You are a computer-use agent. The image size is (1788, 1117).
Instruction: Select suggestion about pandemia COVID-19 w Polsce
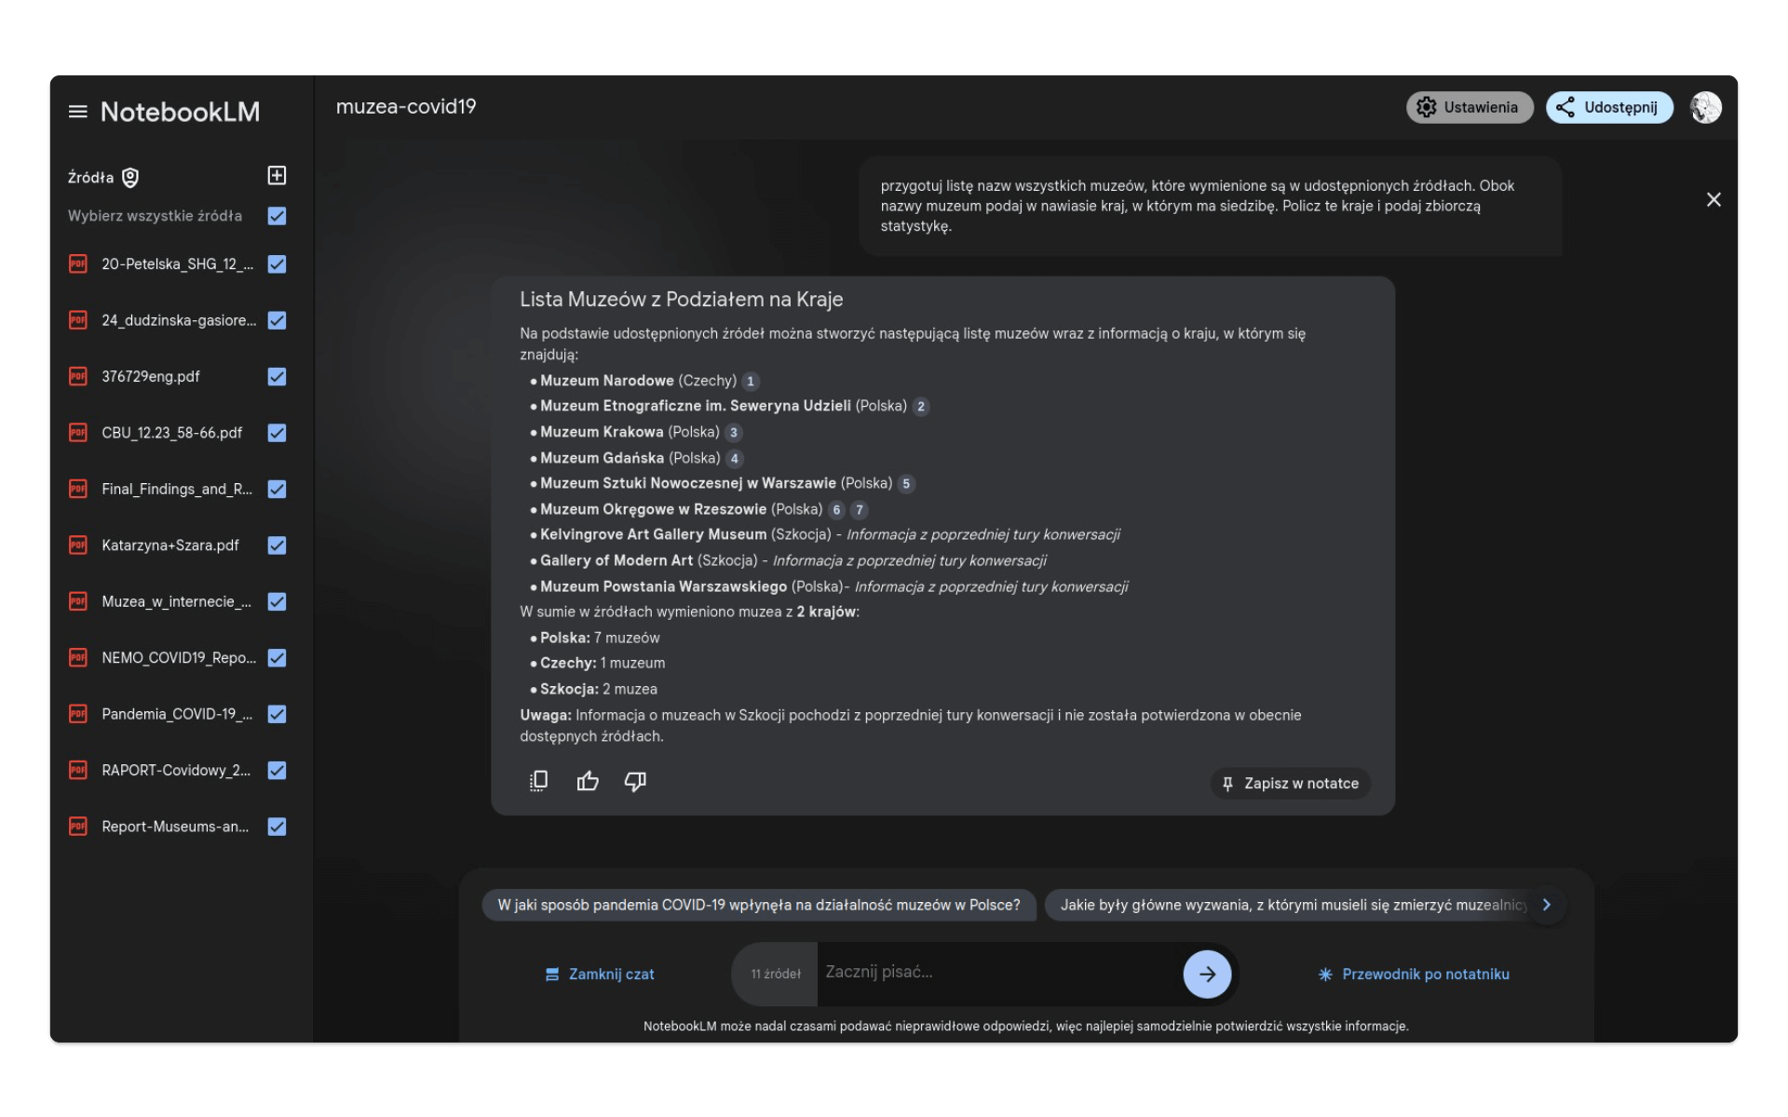point(759,905)
